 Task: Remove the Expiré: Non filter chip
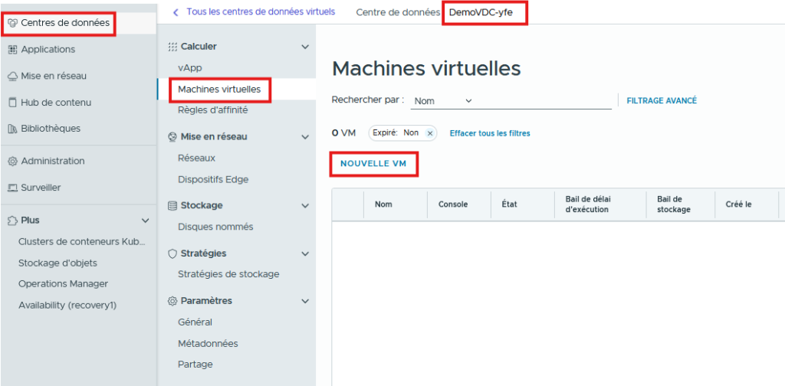[430, 133]
